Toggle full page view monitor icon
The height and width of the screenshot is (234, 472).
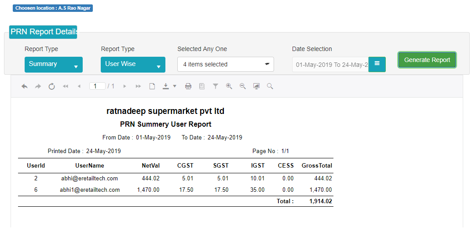click(x=256, y=87)
